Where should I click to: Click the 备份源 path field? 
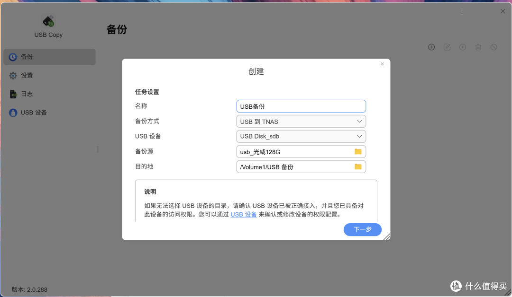click(x=301, y=152)
